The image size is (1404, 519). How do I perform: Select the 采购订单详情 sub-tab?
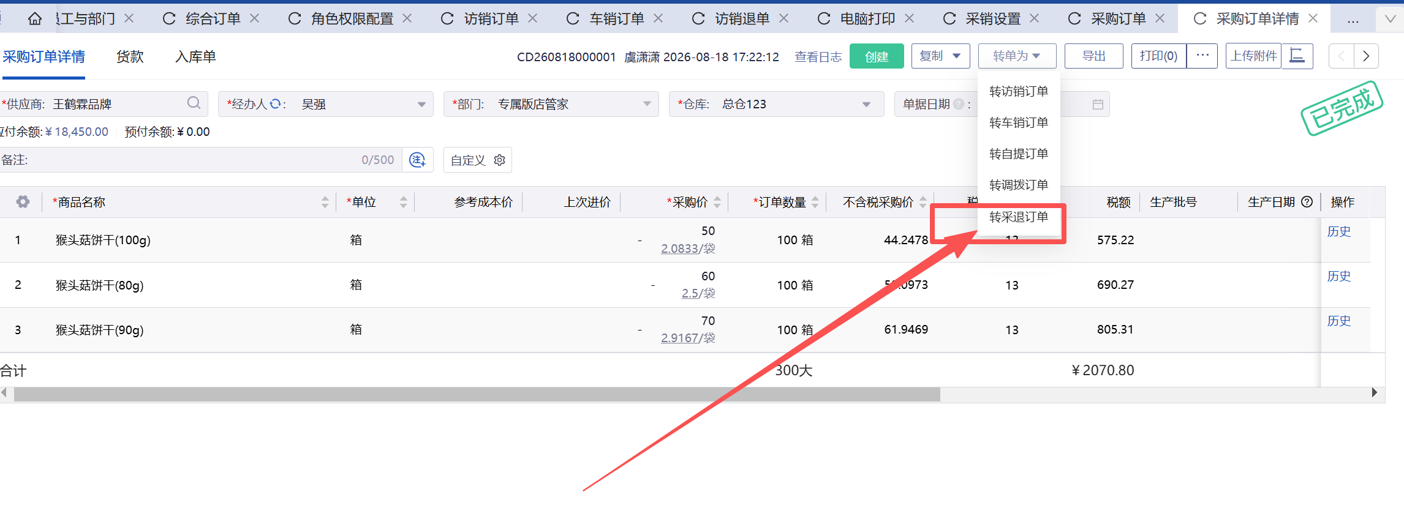coord(43,57)
